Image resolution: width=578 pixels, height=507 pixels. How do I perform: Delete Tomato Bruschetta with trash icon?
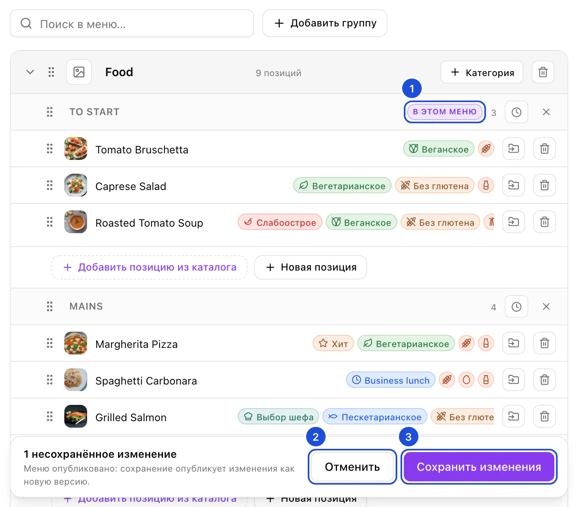coord(545,149)
